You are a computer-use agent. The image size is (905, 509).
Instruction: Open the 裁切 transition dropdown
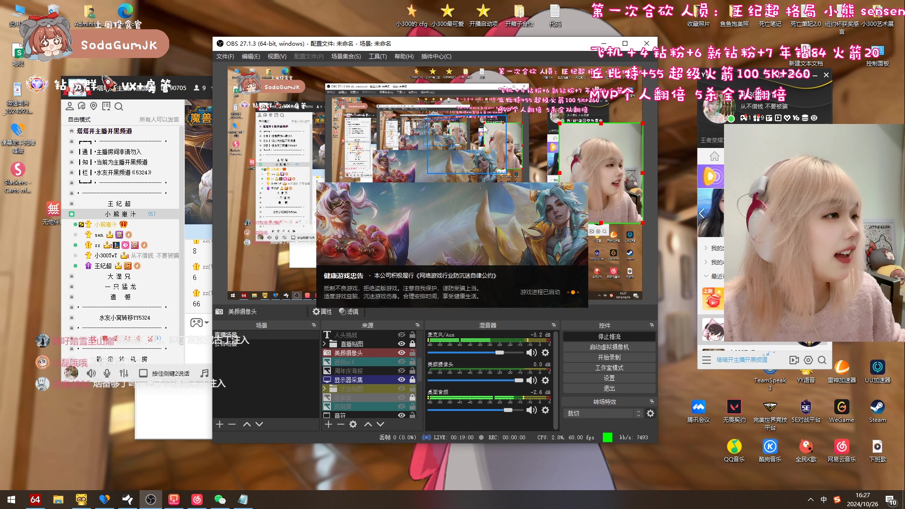(603, 413)
